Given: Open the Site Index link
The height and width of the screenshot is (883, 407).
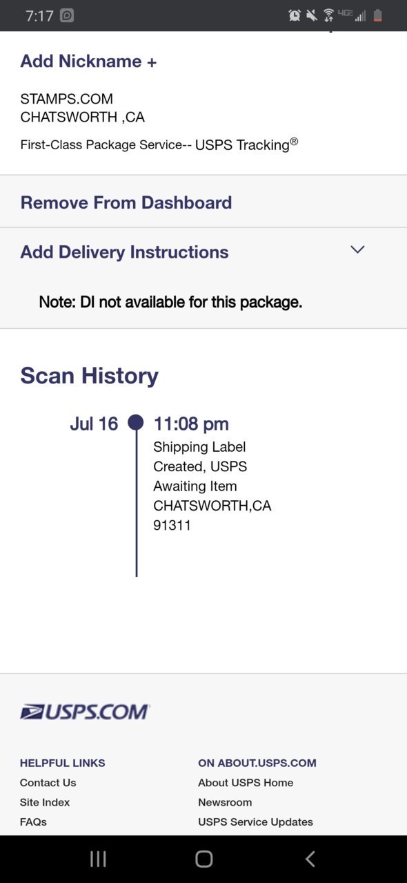Looking at the screenshot, I should [x=45, y=802].
